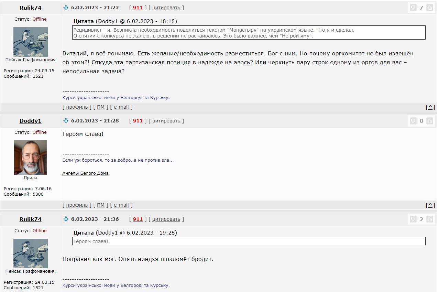Thumbs-down the post rated 2
Viewport: 439px width, 292px height.
[x=413, y=219]
